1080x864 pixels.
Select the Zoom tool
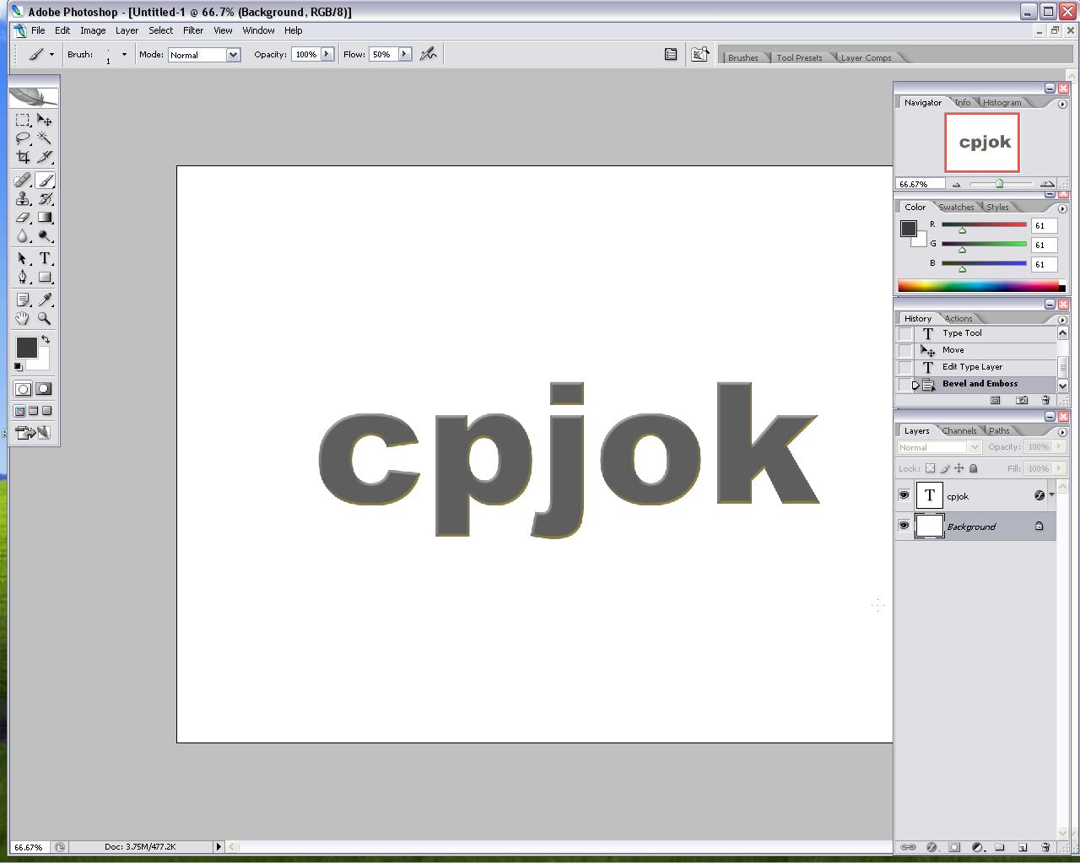45,319
